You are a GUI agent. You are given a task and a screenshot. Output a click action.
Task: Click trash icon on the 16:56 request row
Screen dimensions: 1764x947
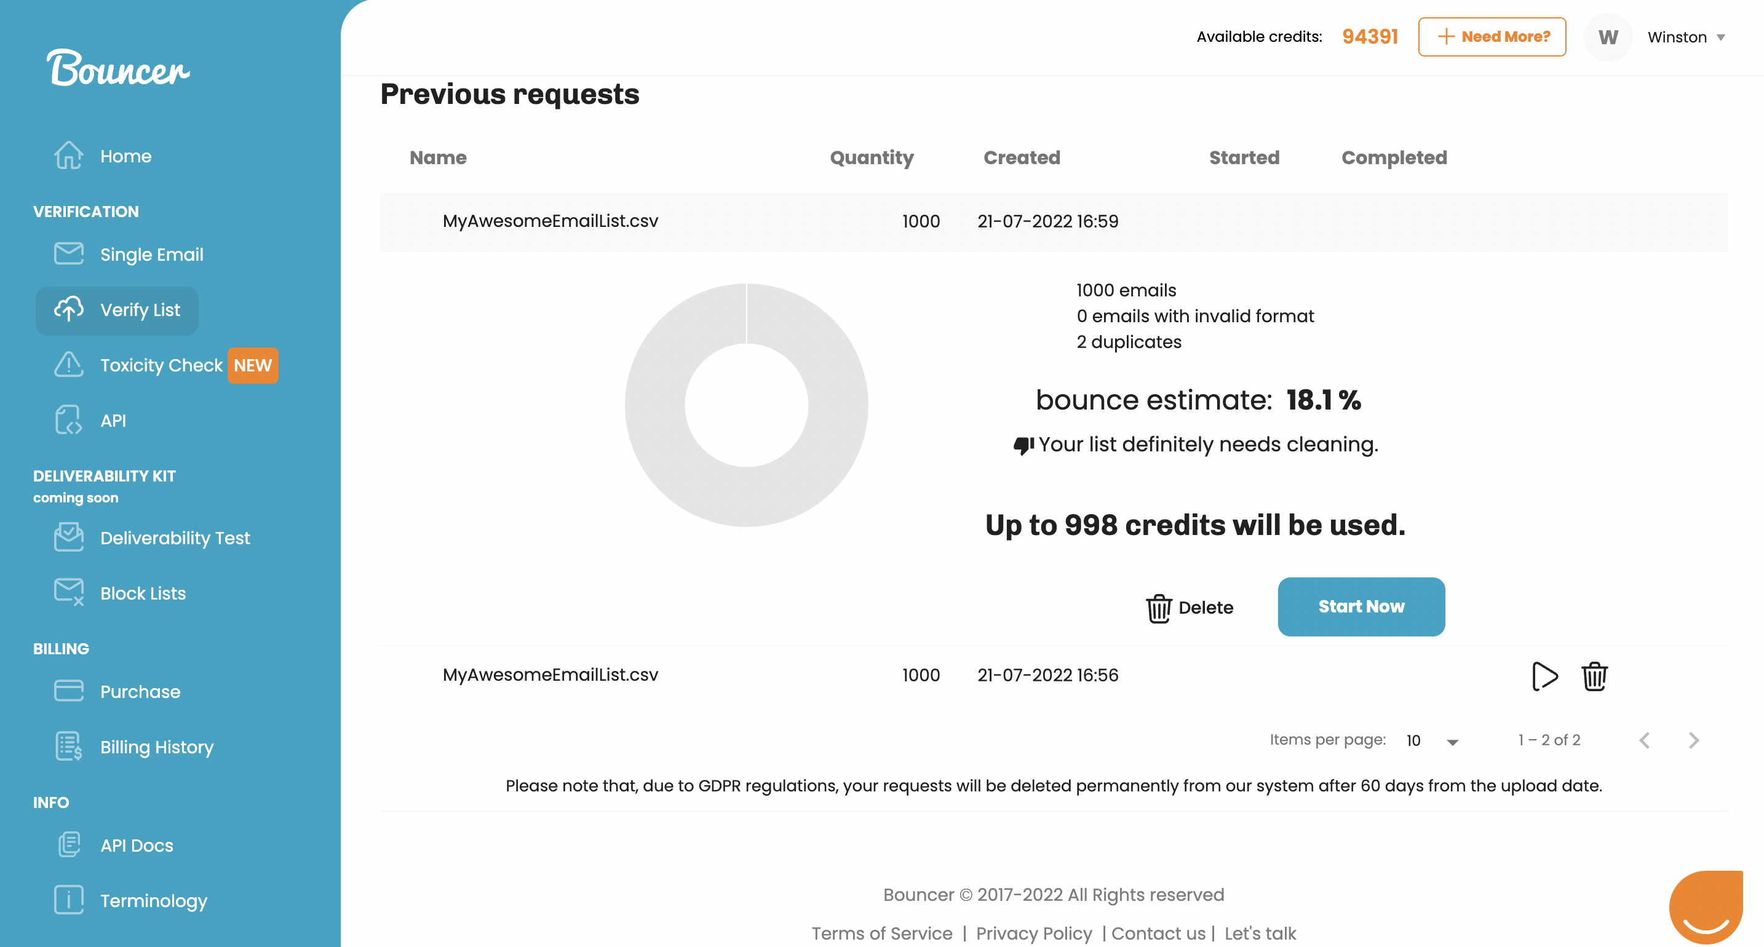coord(1594,676)
